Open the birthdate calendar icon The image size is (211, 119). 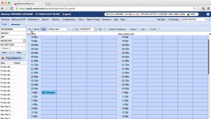coord(24,41)
